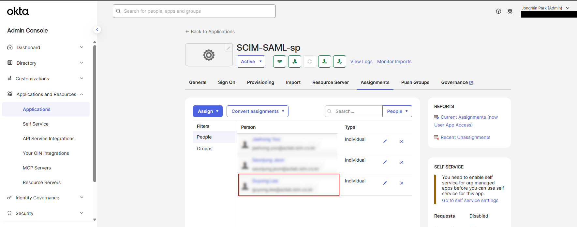Edit the application logo with the pencil icon
The width and height of the screenshot is (577, 227).
(229, 48)
